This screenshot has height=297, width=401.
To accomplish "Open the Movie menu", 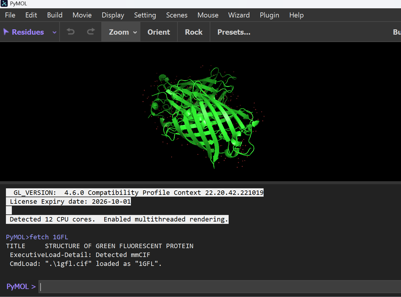I will (82, 15).
